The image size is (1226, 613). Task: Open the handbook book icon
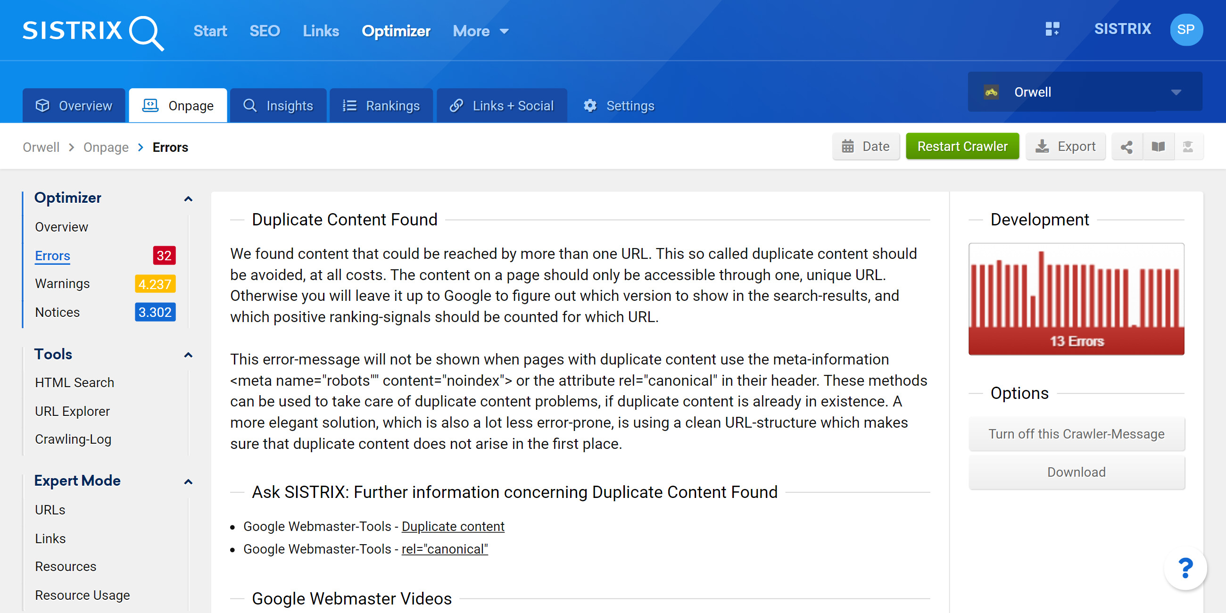1158,147
